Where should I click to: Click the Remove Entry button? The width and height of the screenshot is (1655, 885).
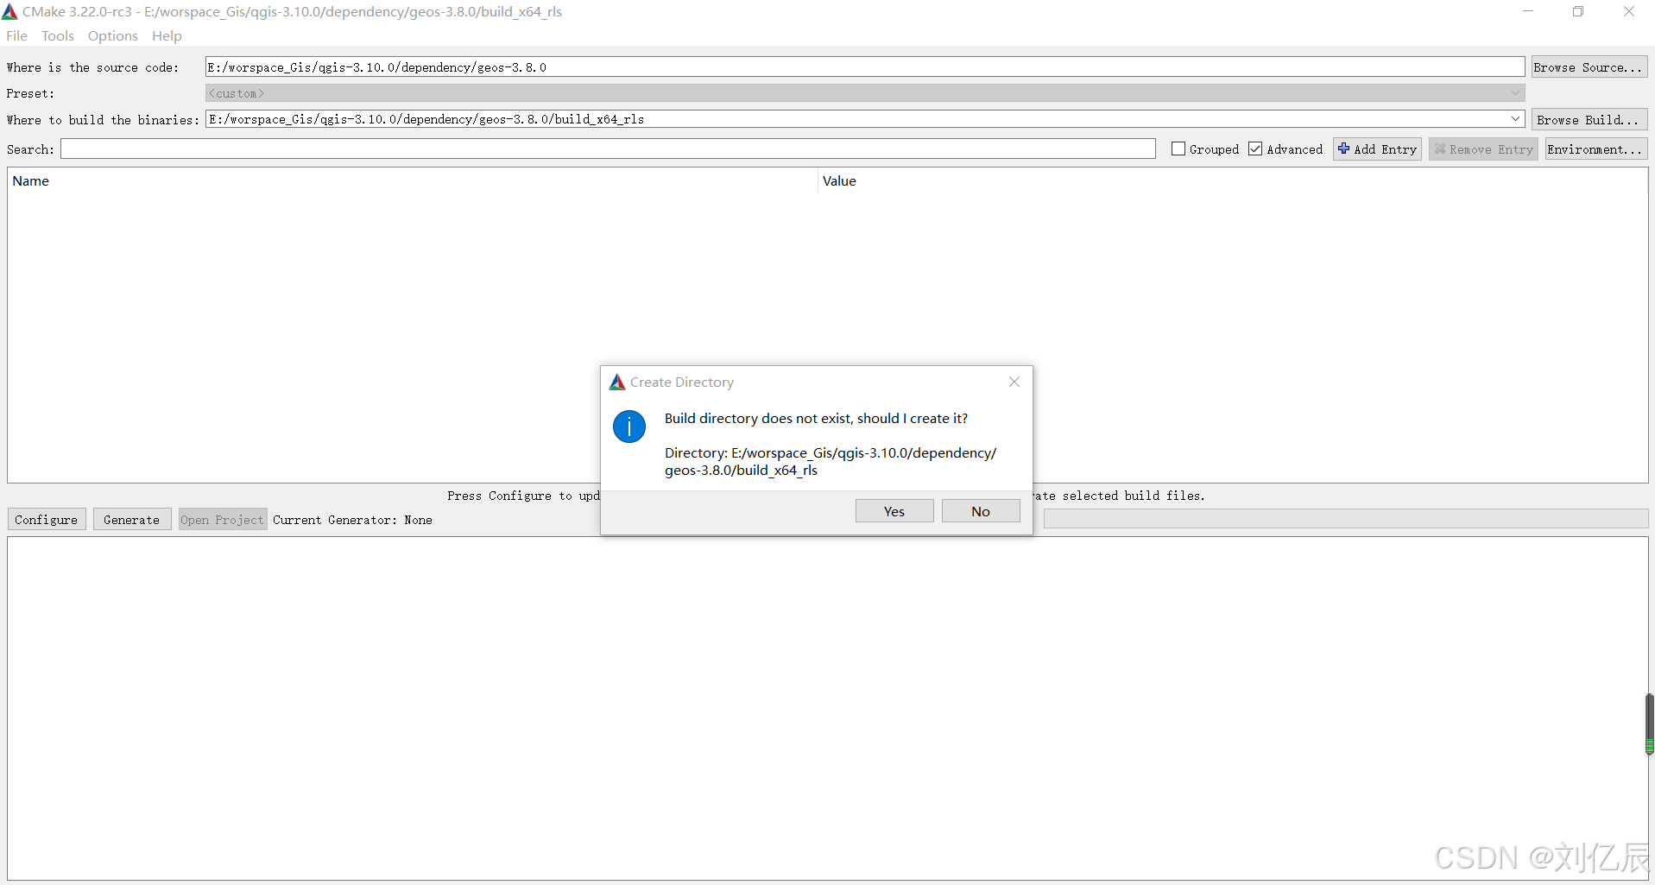point(1483,149)
